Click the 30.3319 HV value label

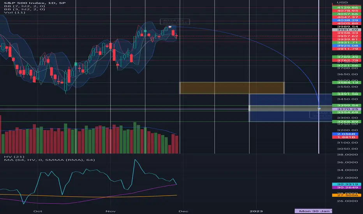347,184
